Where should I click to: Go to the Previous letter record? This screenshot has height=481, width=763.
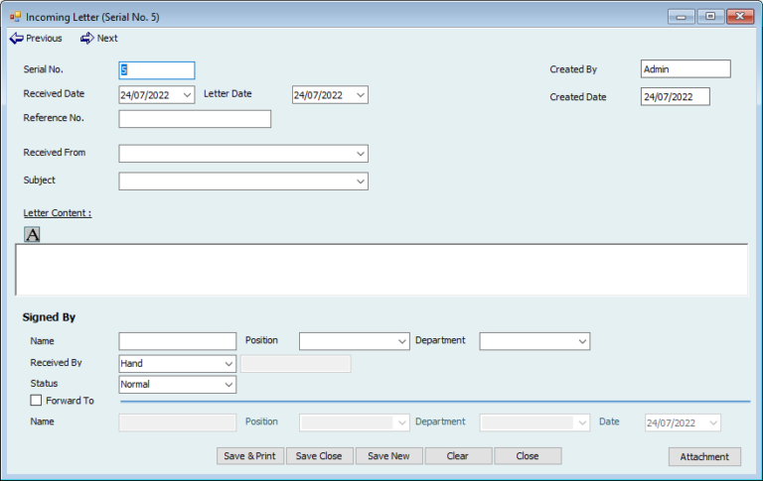coord(36,39)
